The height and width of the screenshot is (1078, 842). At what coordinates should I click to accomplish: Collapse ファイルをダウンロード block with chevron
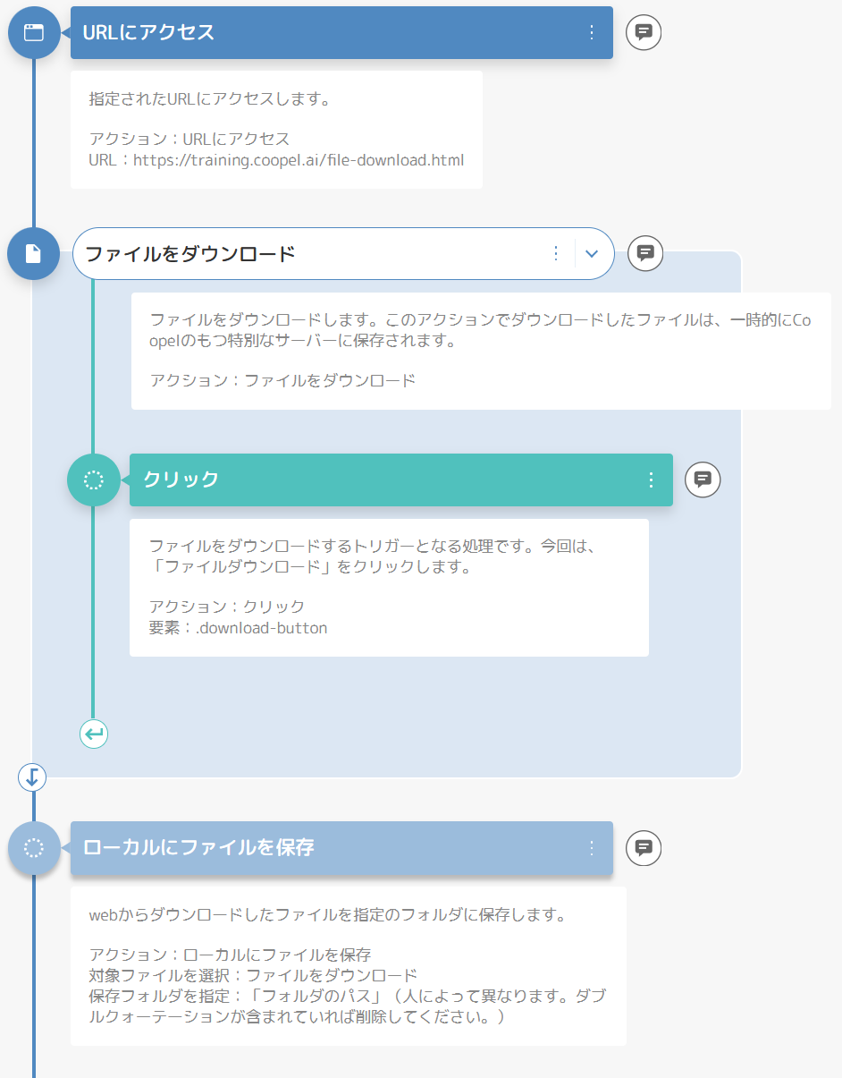592,253
